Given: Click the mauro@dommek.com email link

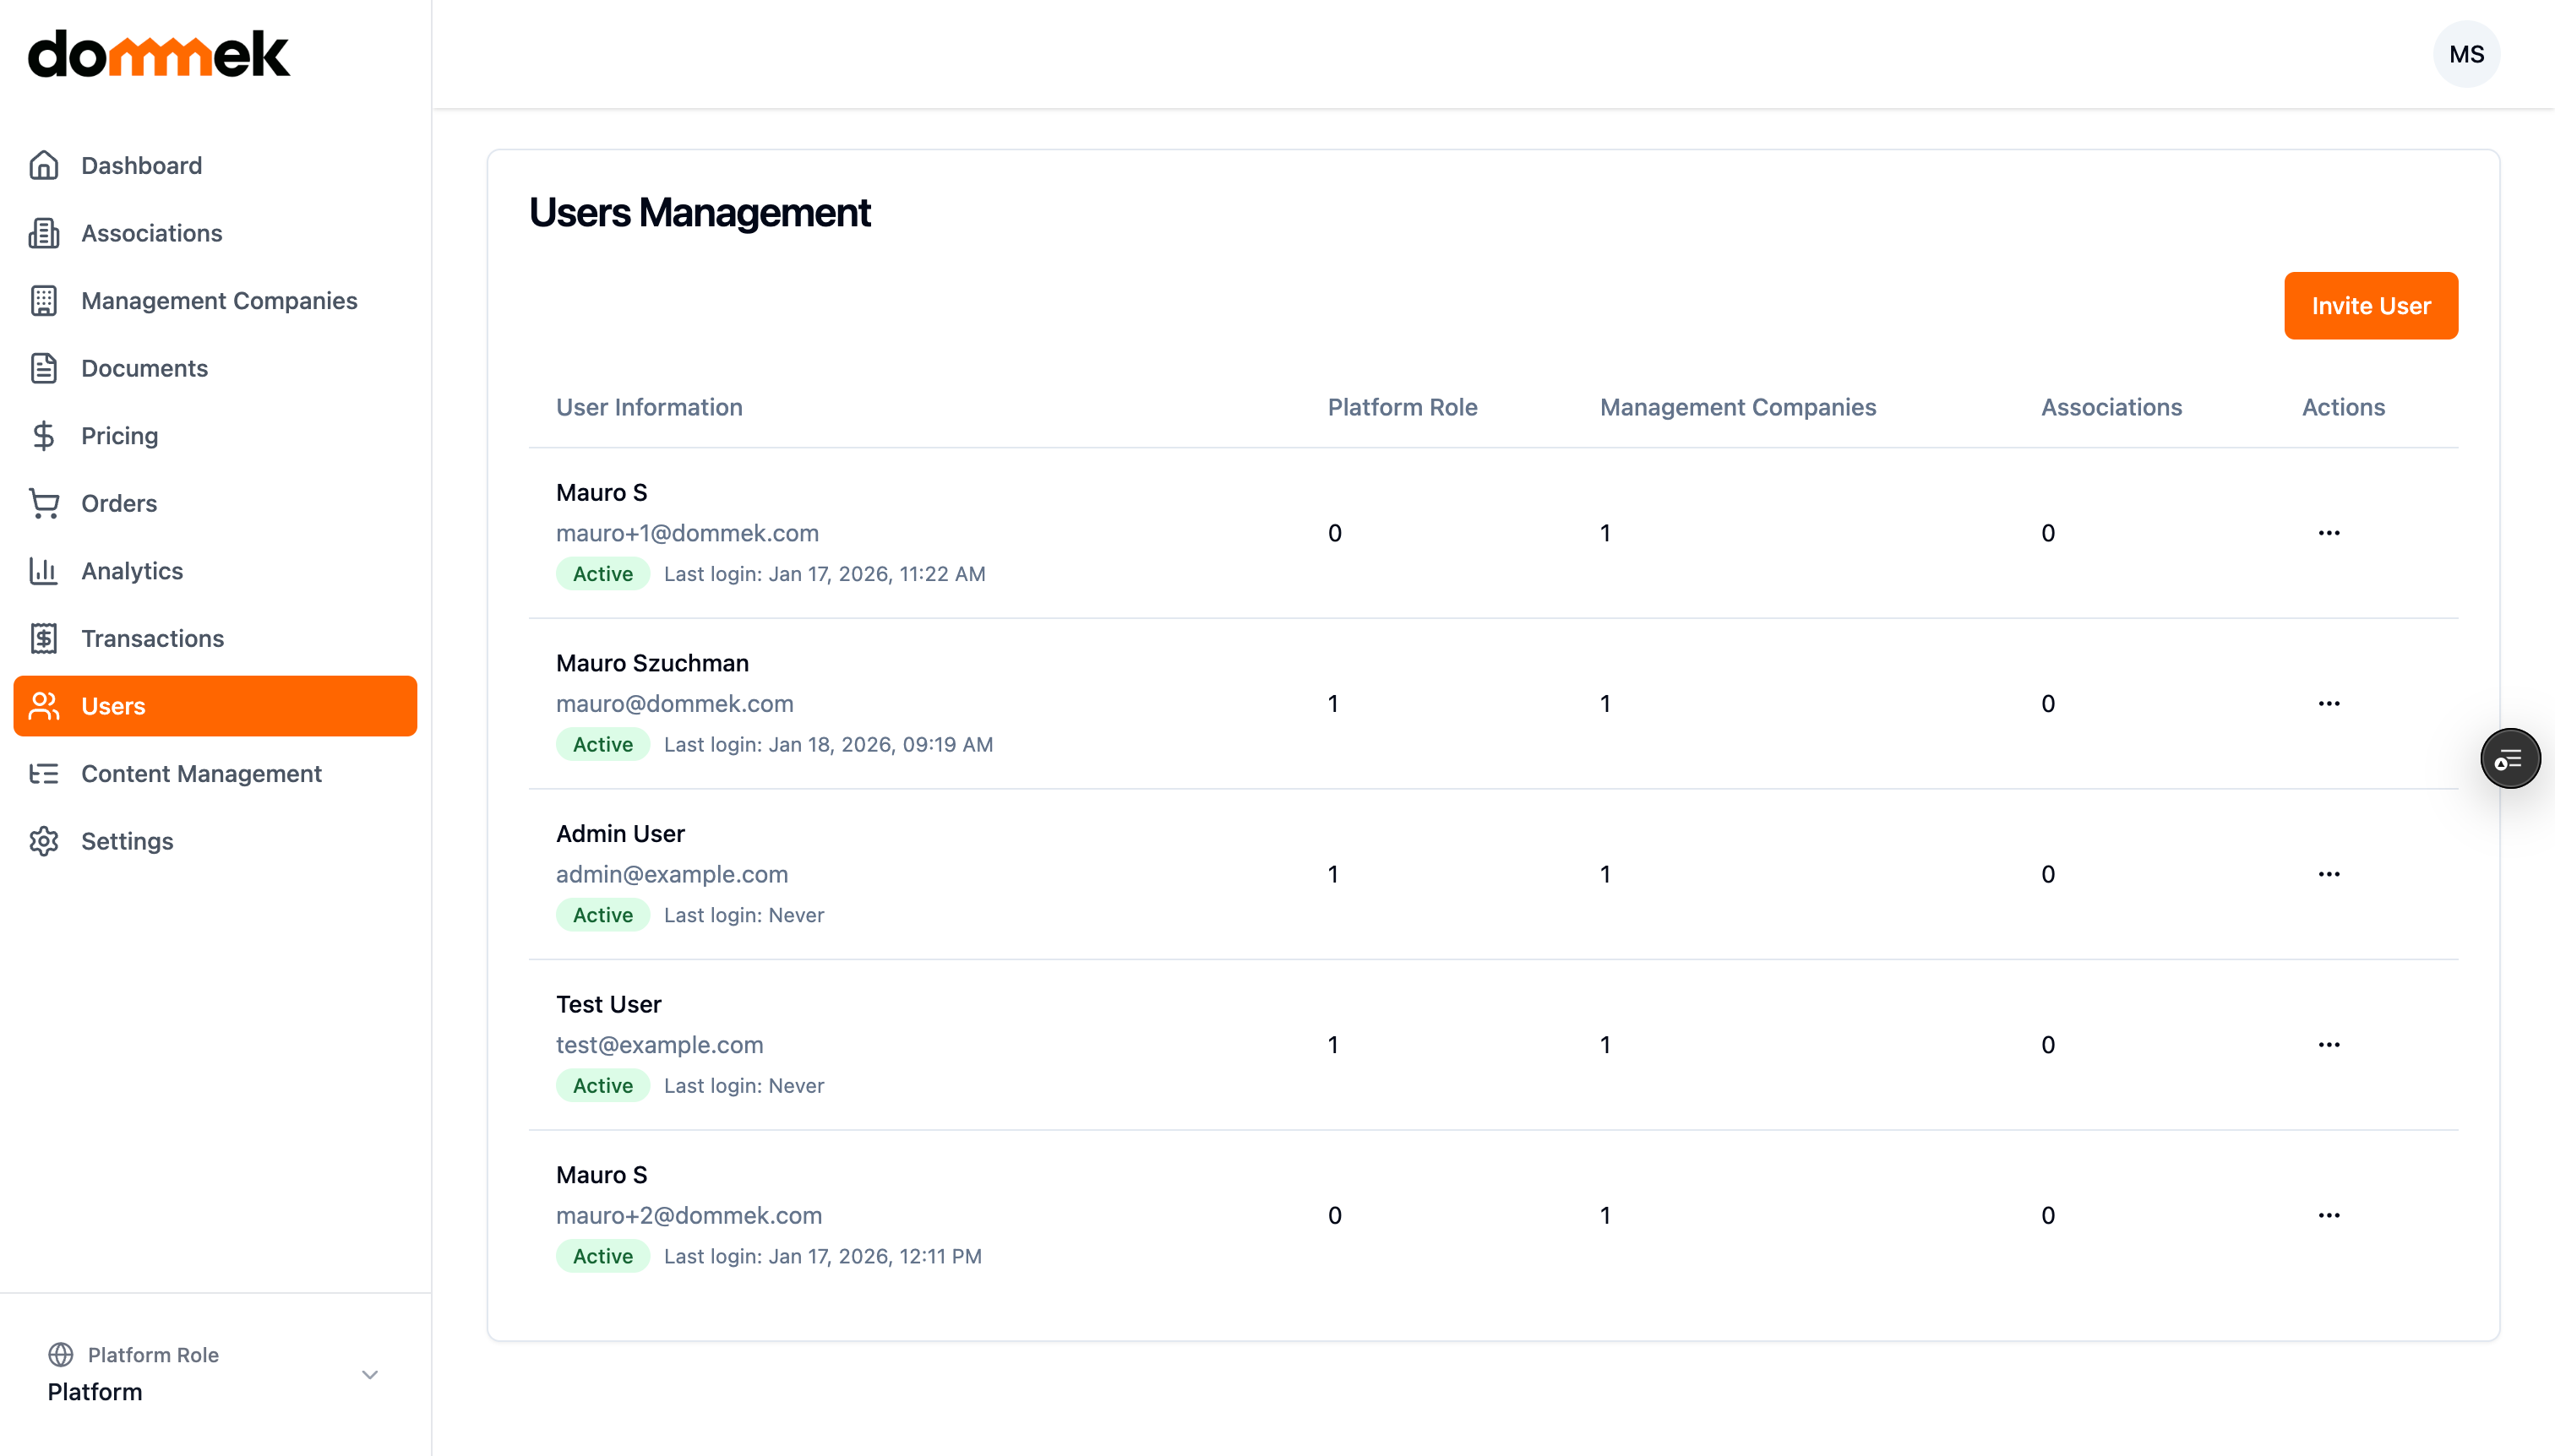Looking at the screenshot, I should (674, 703).
